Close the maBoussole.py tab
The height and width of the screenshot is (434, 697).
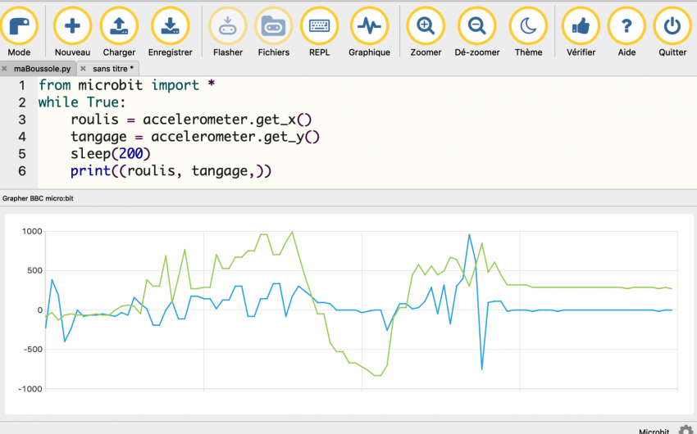pos(4,69)
